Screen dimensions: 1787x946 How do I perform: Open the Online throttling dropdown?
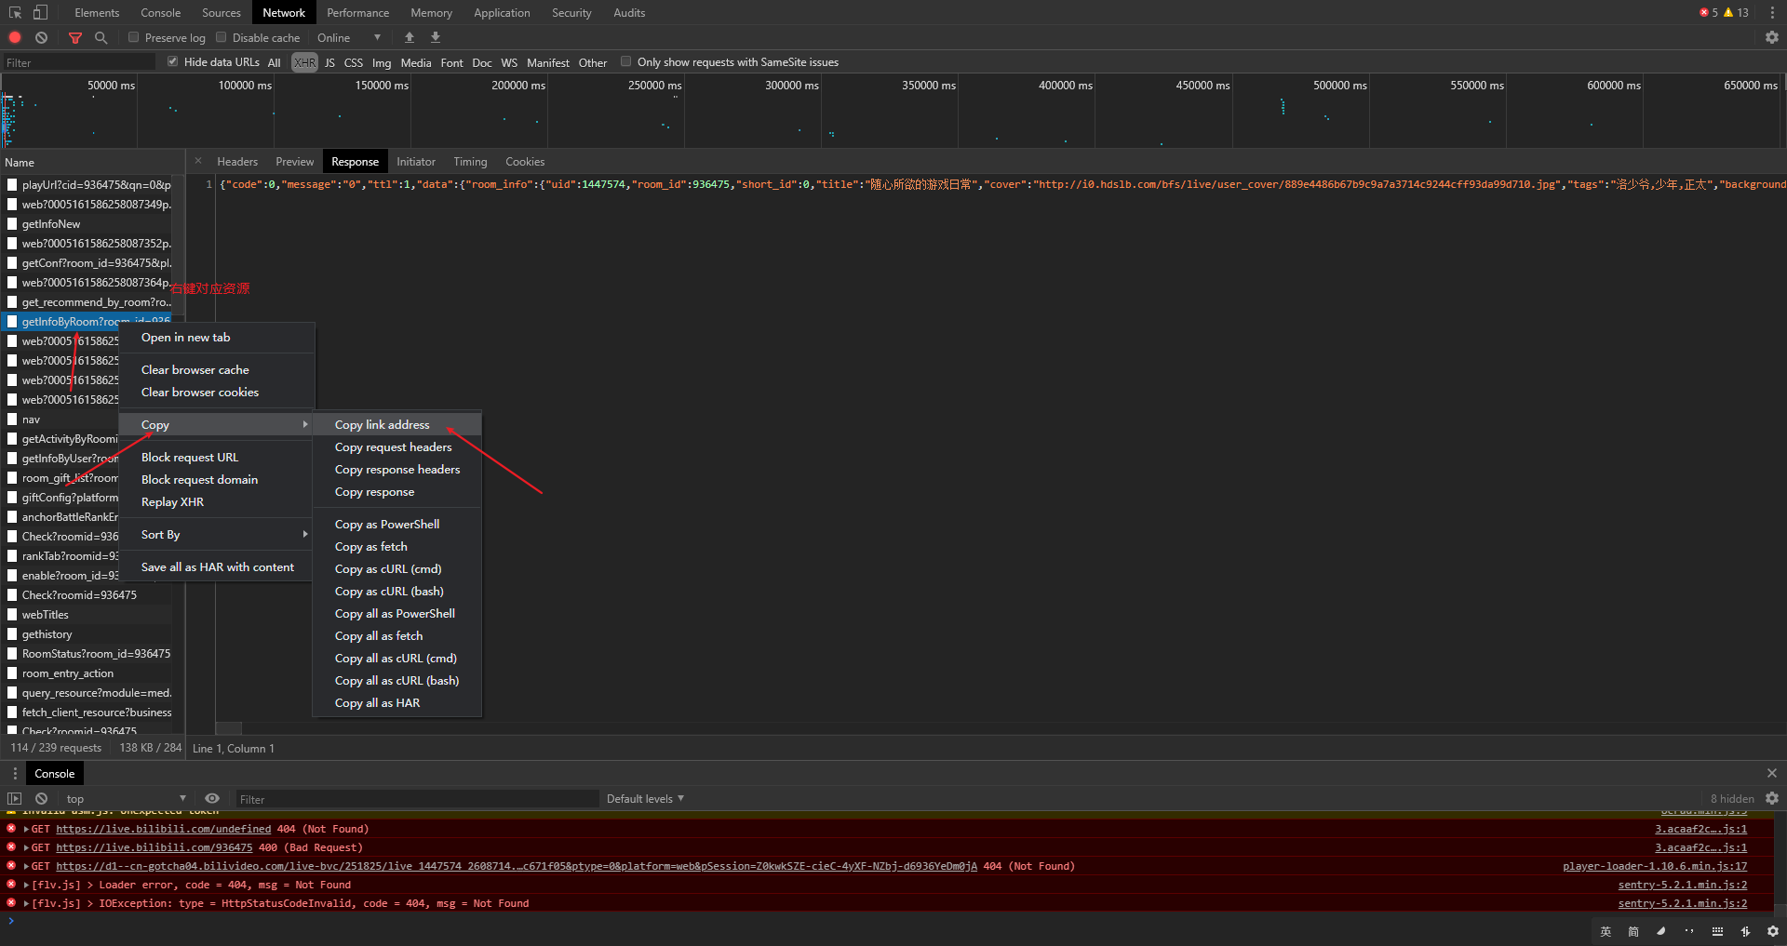[349, 37]
